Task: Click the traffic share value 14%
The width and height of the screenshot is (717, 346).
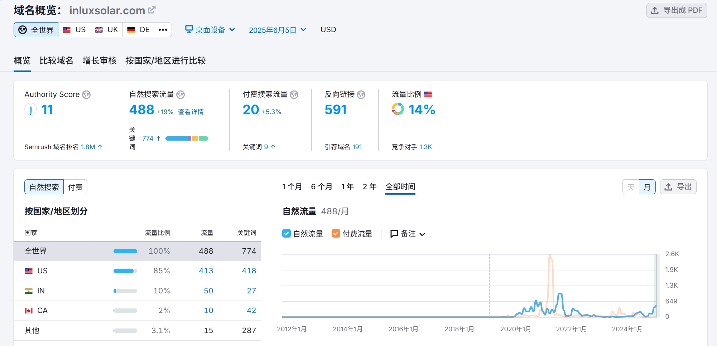Action: tap(422, 109)
